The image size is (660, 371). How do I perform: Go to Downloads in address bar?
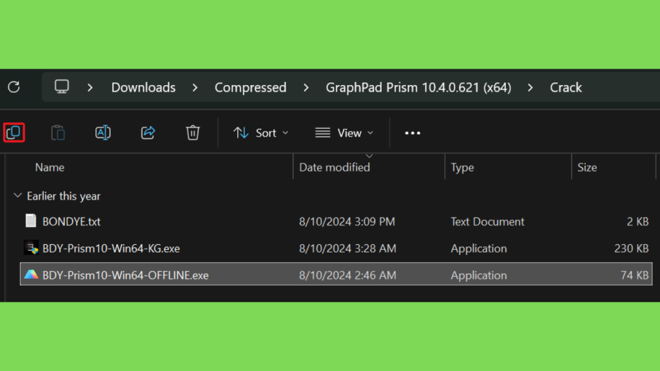point(144,88)
